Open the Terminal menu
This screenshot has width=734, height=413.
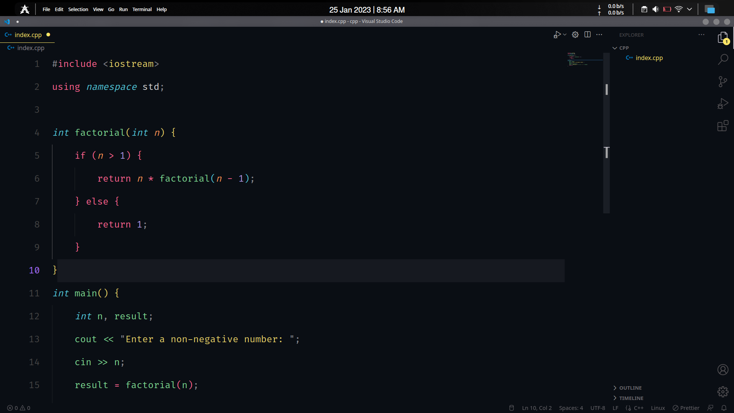pyautogui.click(x=142, y=9)
